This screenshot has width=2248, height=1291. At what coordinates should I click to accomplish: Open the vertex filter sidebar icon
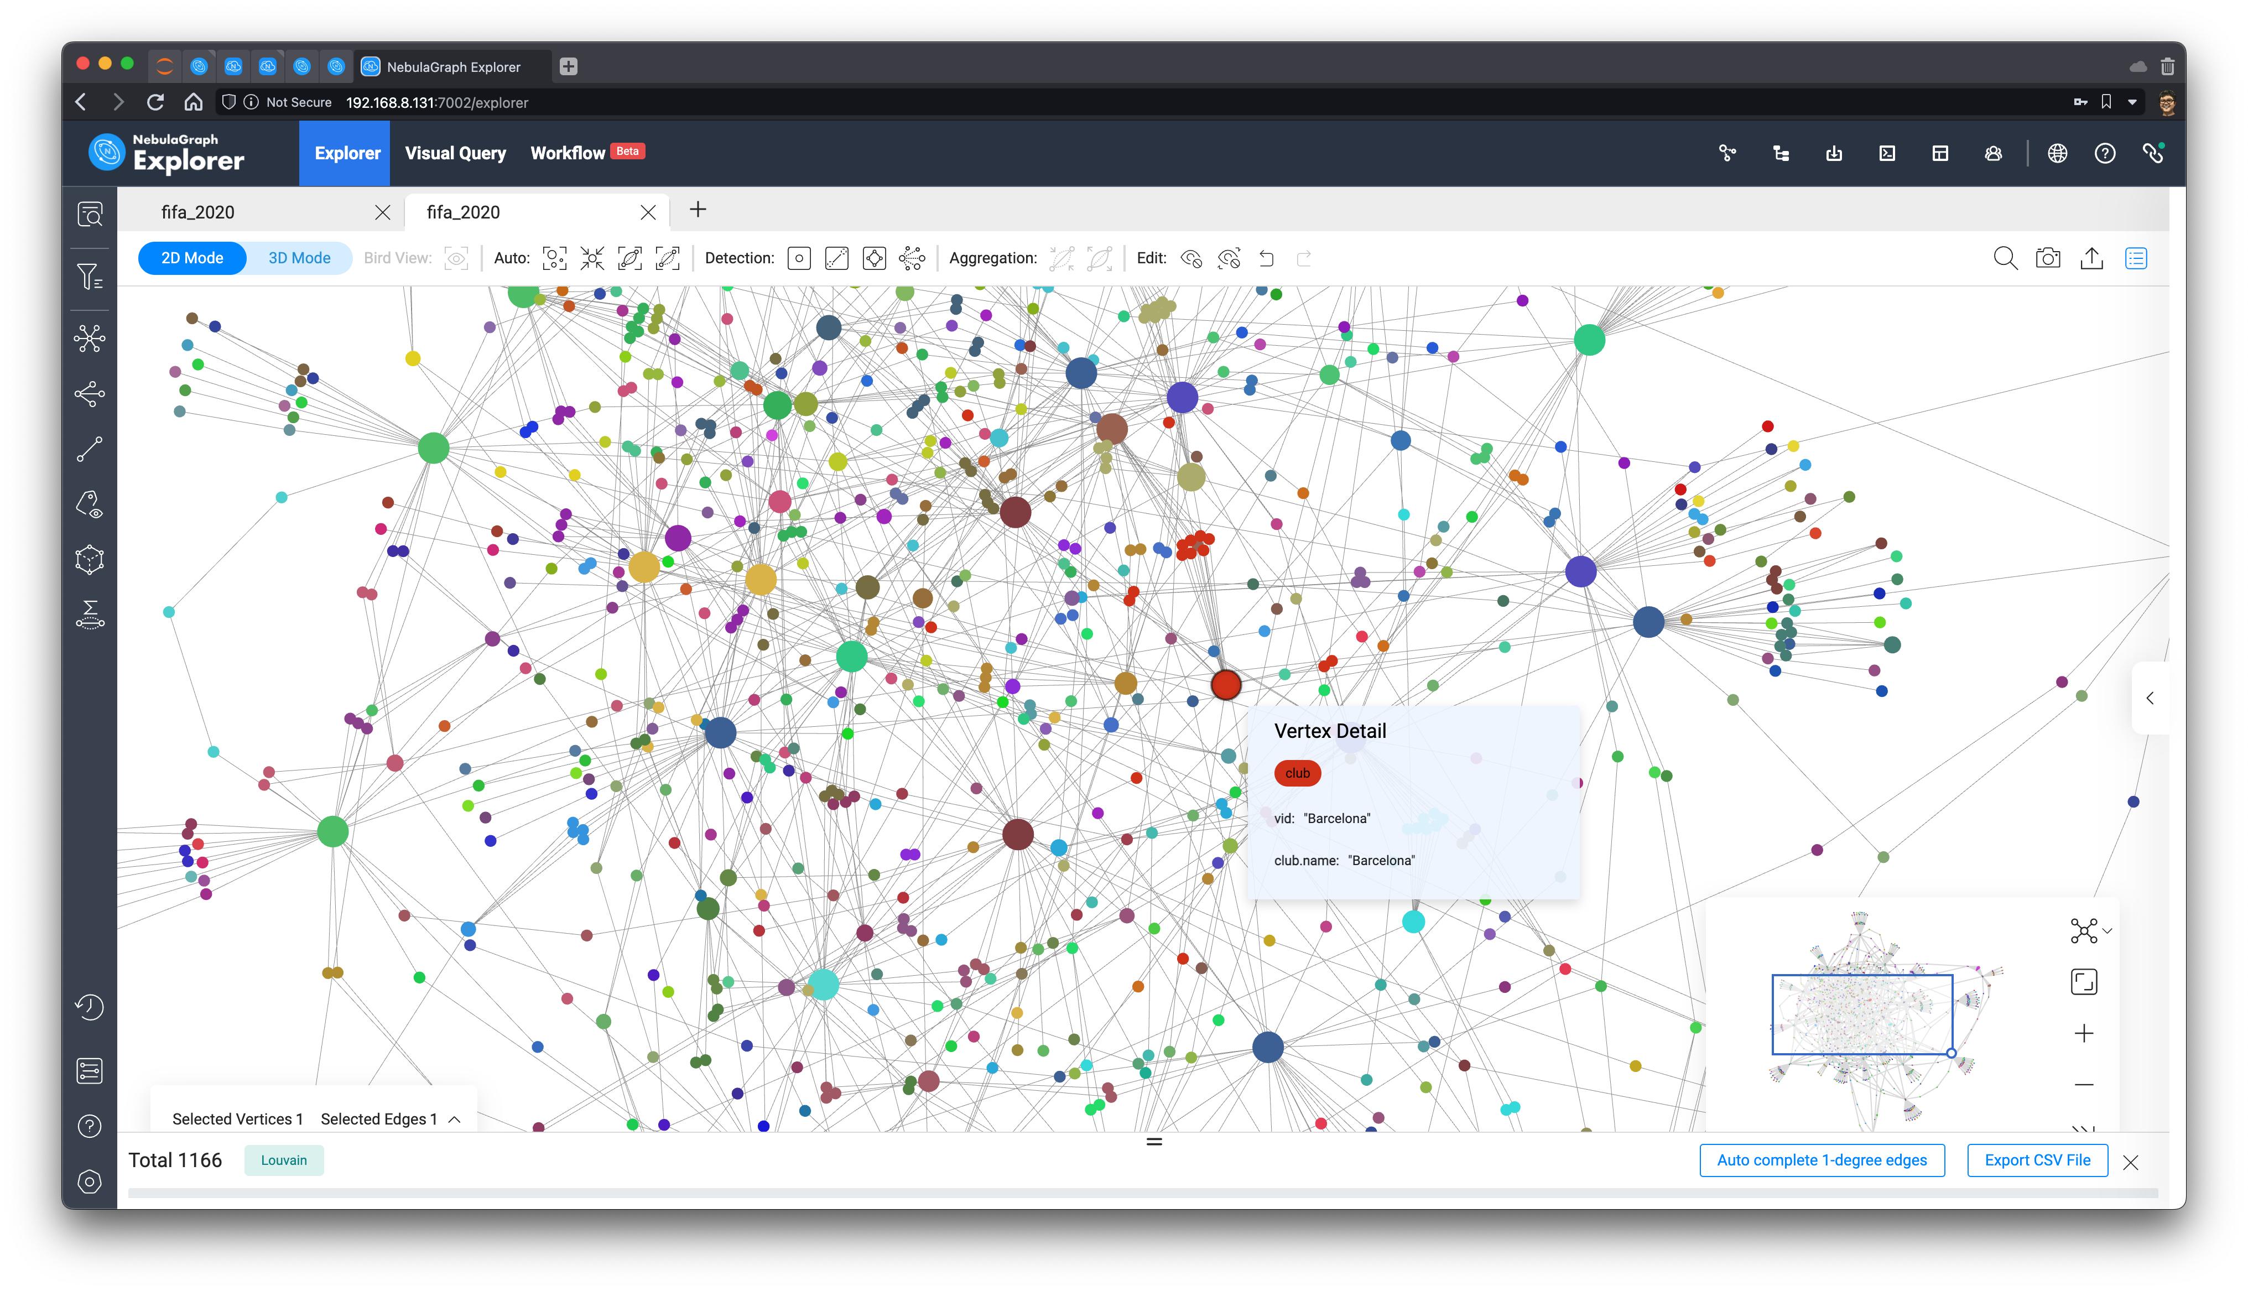tap(90, 278)
